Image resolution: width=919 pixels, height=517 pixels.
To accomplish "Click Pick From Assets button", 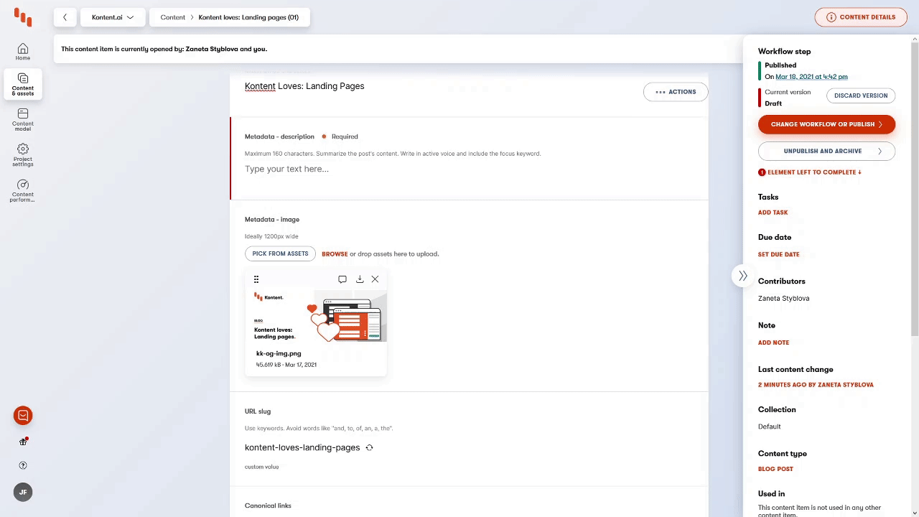I will pos(280,253).
